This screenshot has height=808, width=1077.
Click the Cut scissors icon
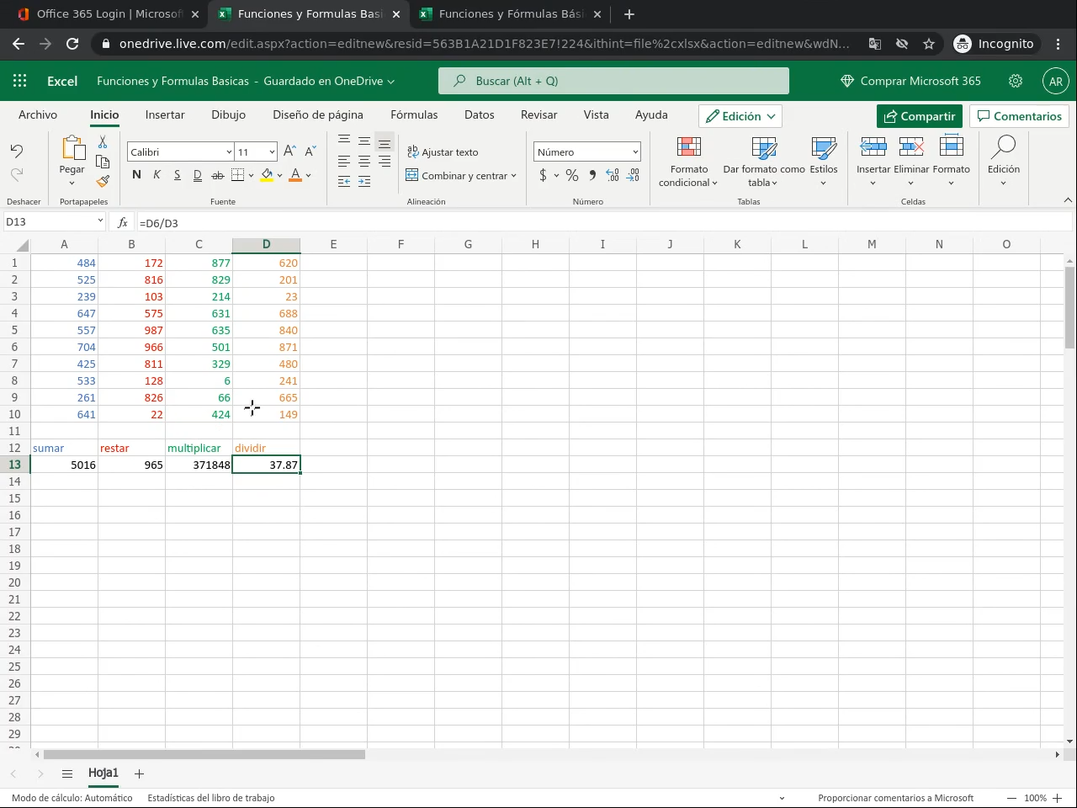(103, 142)
